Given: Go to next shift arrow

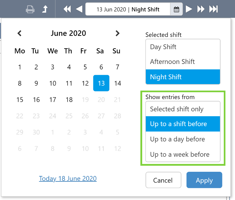Looking at the screenshot, I should 189,9.
